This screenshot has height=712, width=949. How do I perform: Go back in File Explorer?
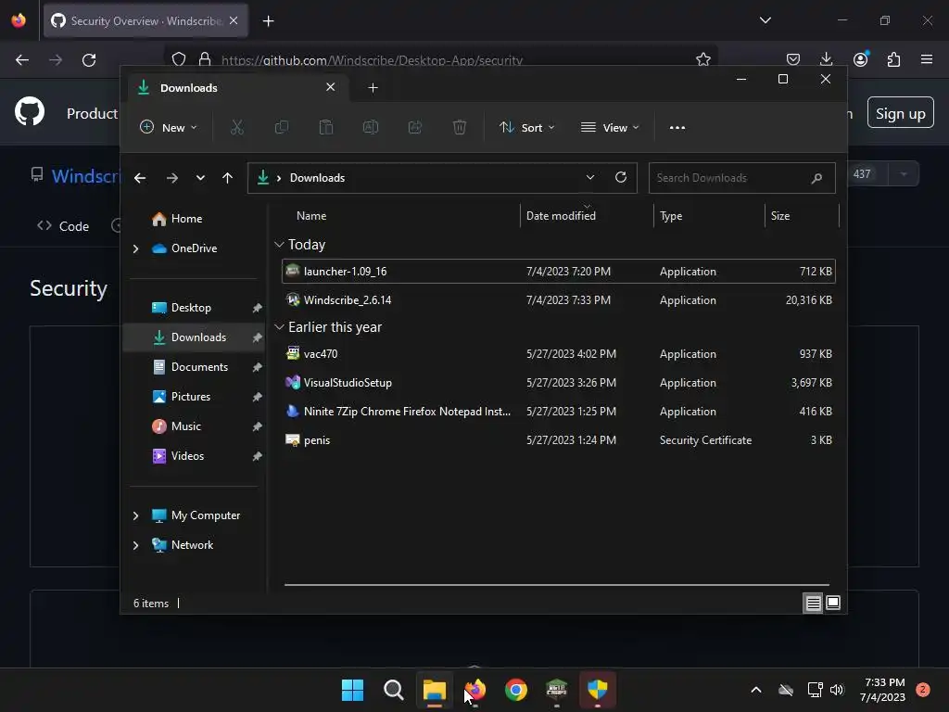pyautogui.click(x=140, y=178)
